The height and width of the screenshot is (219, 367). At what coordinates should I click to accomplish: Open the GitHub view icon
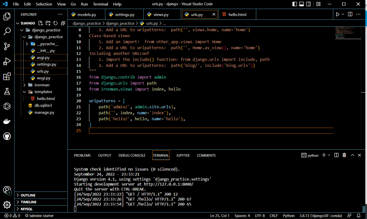pos(7,136)
